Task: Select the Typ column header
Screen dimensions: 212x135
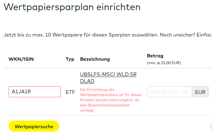Action: [x=70, y=59]
